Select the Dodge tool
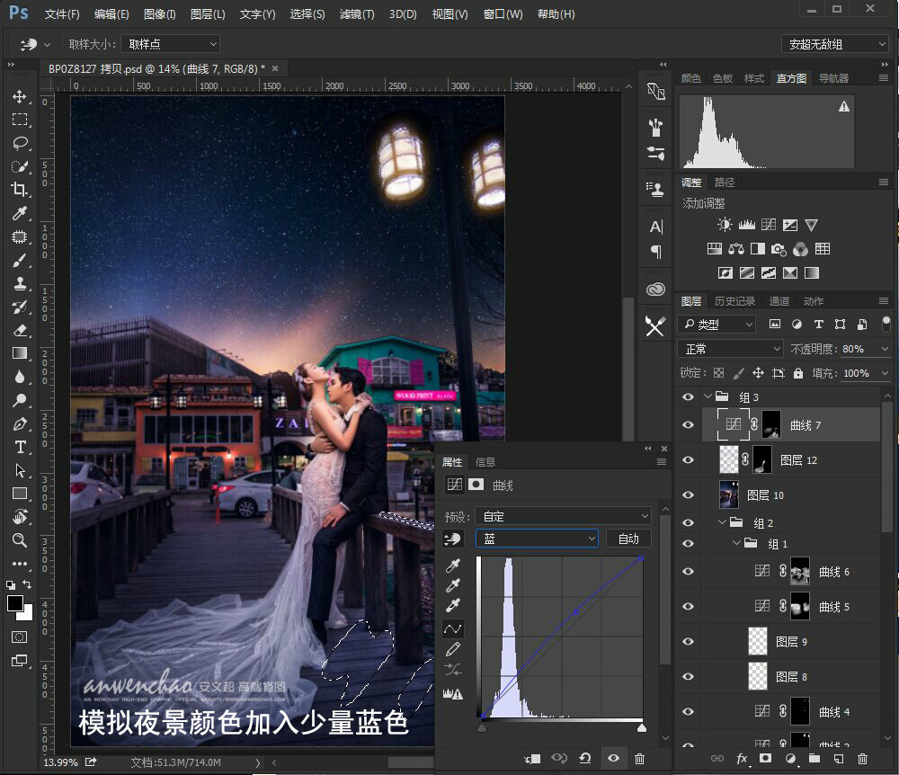899x775 pixels. click(20, 400)
